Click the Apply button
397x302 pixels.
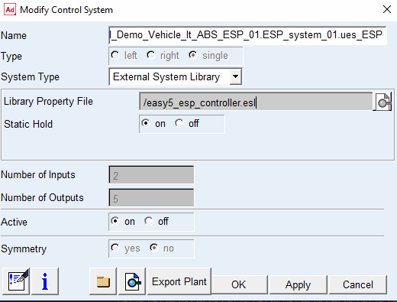[298, 284]
